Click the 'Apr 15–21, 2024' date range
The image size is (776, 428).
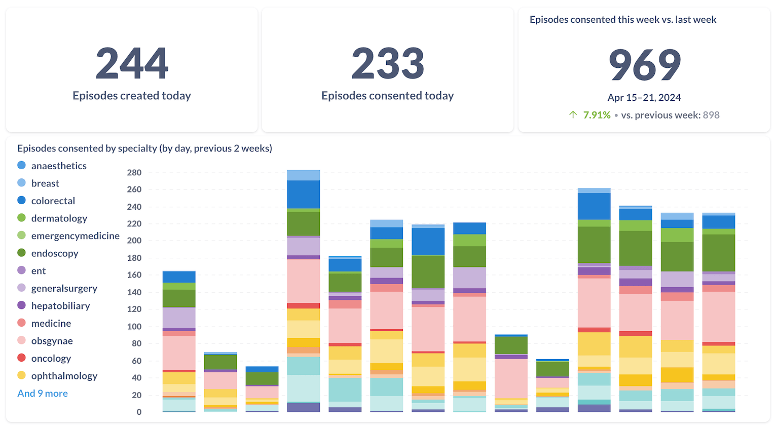[x=644, y=97]
